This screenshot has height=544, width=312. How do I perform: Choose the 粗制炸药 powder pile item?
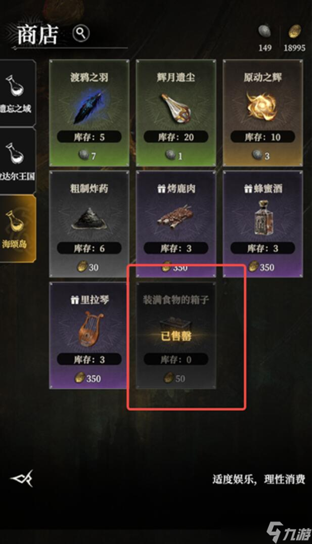click(x=89, y=219)
